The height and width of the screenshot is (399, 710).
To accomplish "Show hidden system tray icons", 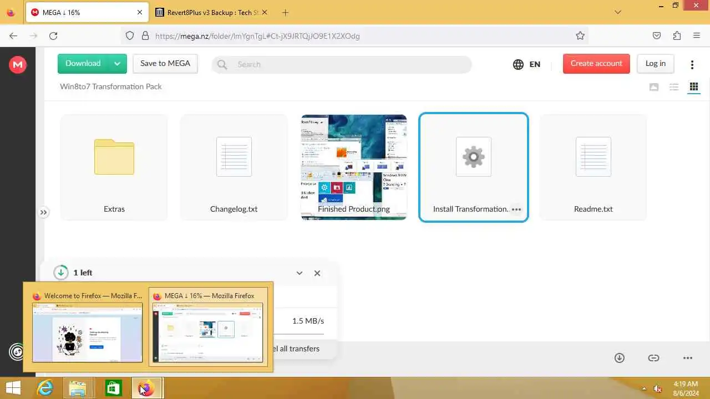I will tap(645, 388).
